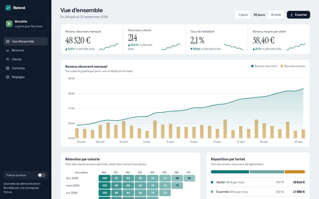Toggle the Nouveau revenu legend entry
This screenshot has width=319, height=199.
(x=293, y=66)
